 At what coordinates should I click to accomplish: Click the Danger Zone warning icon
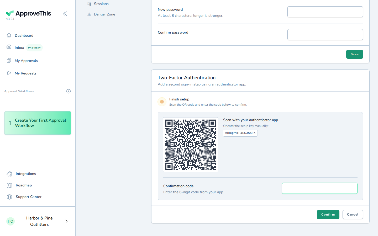click(x=89, y=14)
